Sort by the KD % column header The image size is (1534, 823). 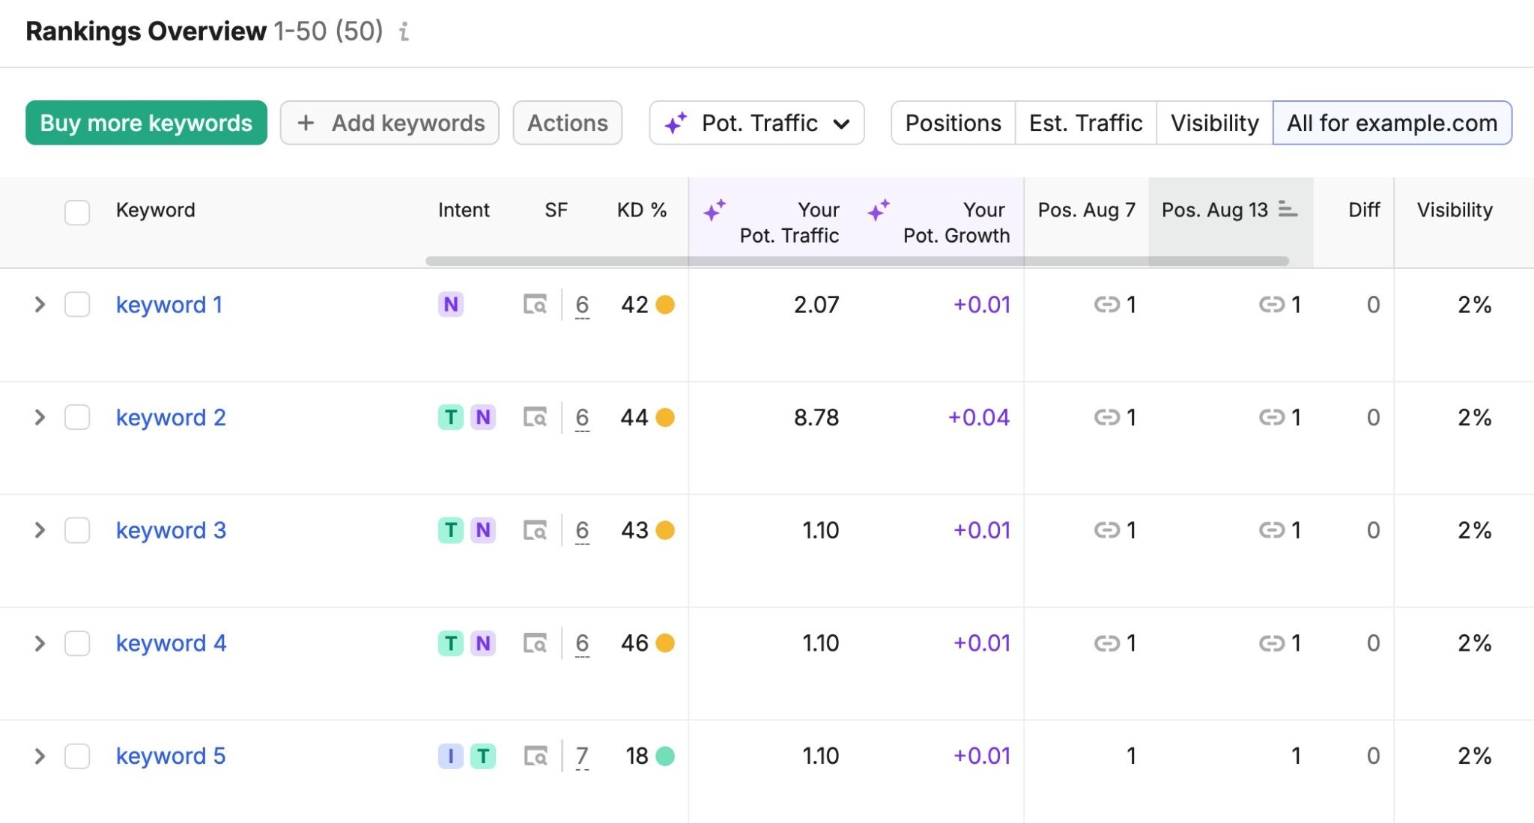642,210
